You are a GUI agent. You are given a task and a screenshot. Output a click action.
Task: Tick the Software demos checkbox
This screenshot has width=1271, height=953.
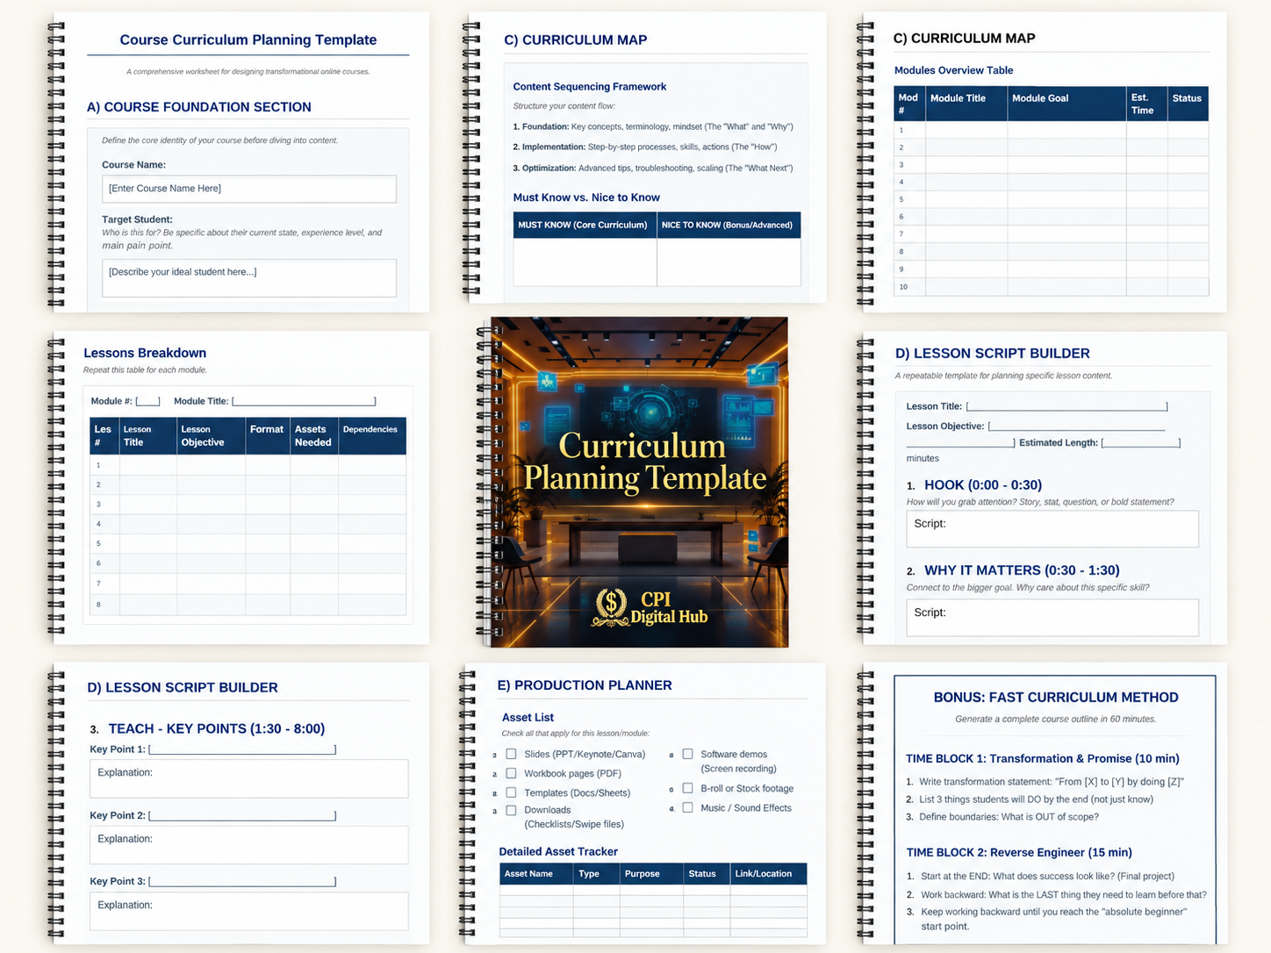point(688,754)
